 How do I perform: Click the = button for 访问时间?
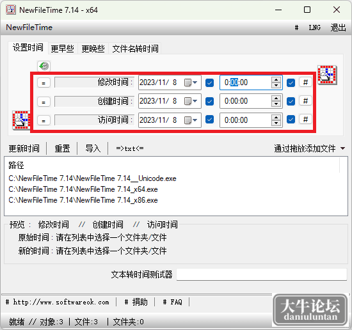44,120
